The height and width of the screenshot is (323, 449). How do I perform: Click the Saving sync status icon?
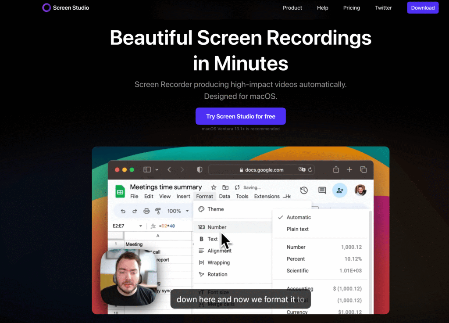pos(237,187)
